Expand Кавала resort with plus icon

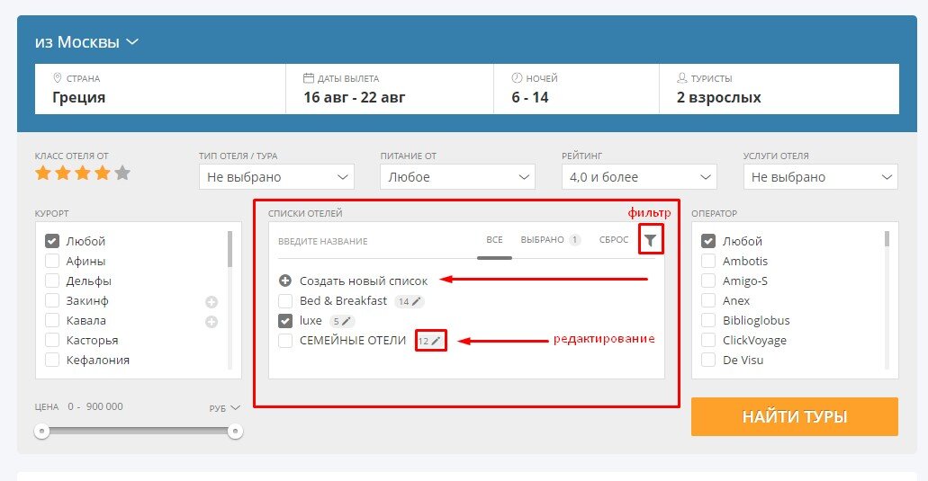[x=212, y=322]
